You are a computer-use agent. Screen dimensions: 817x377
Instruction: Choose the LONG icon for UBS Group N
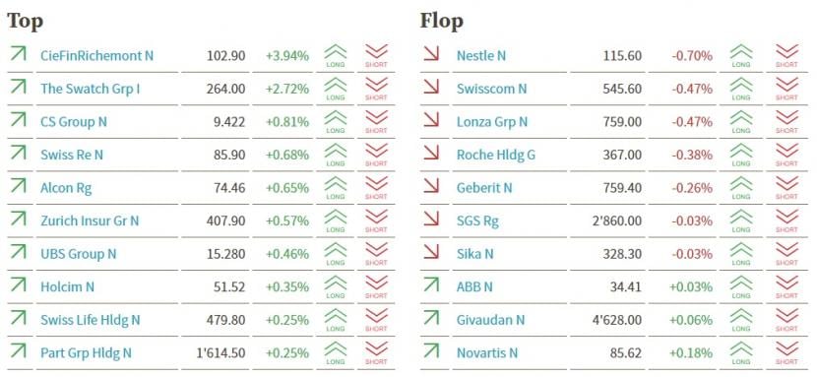(x=336, y=254)
